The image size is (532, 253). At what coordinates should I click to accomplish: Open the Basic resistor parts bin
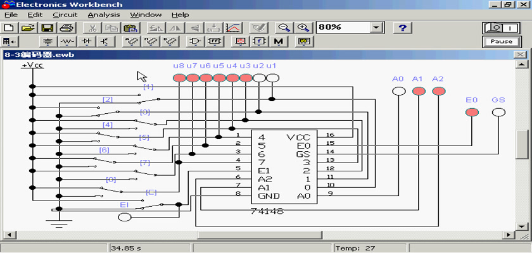(x=67, y=42)
